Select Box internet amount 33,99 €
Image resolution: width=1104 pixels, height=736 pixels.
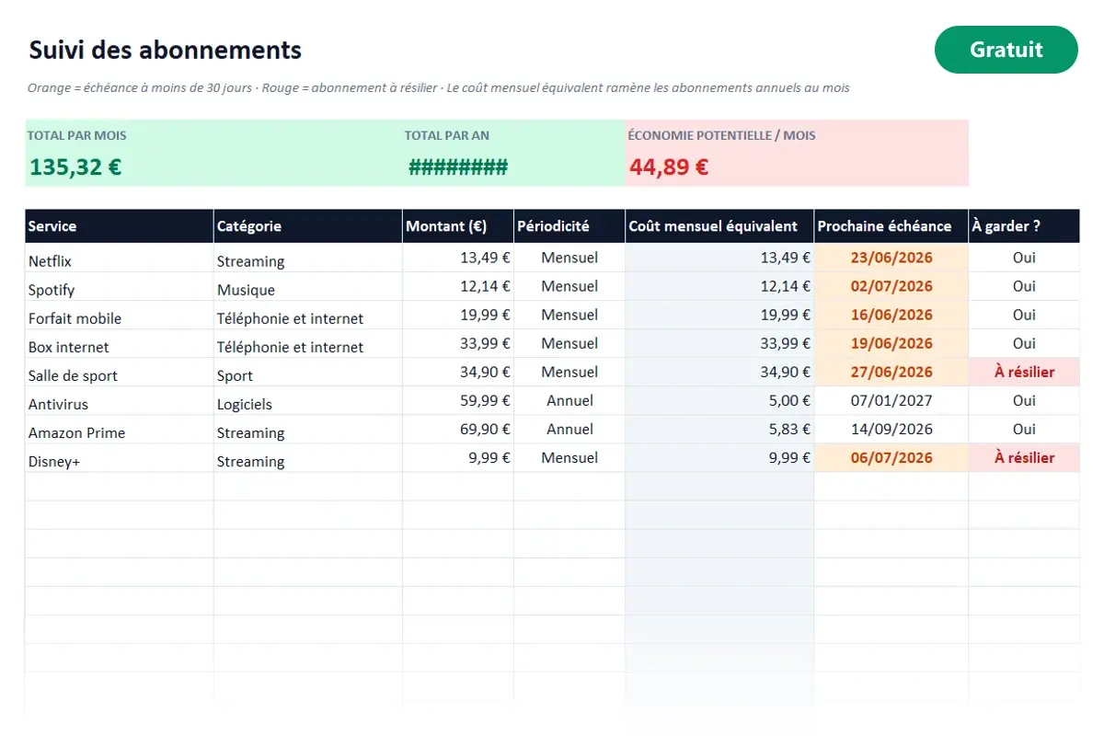pyautogui.click(x=458, y=344)
